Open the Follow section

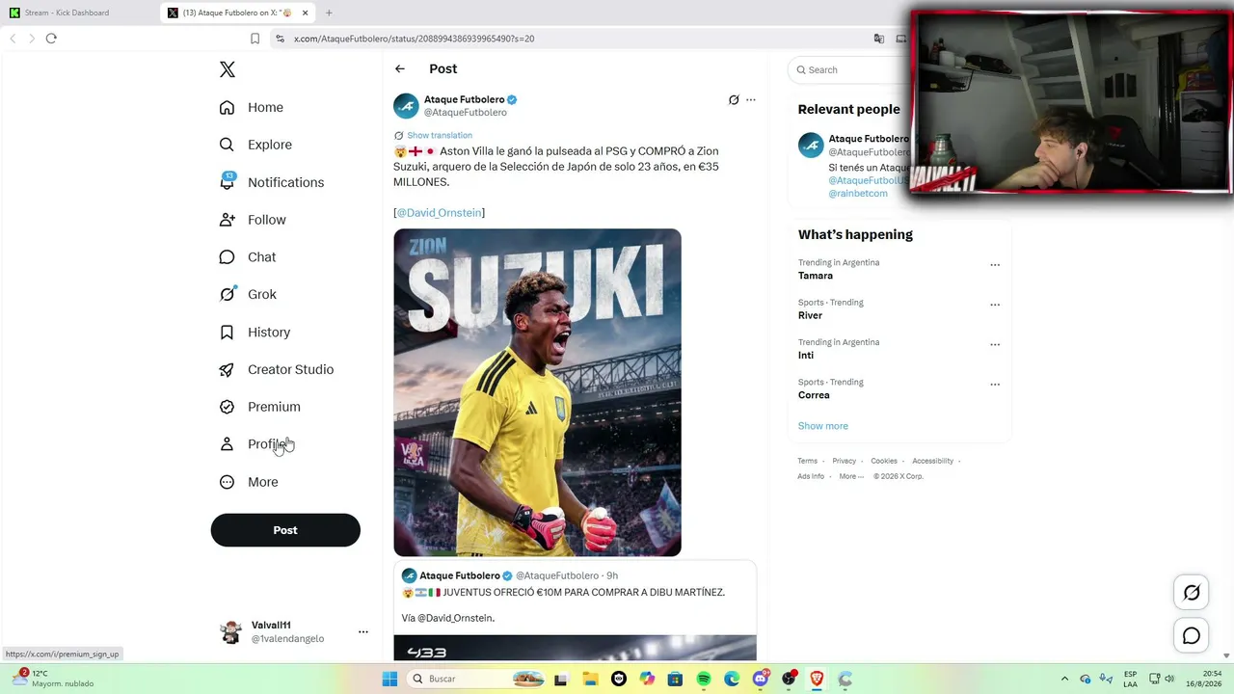coord(253,220)
